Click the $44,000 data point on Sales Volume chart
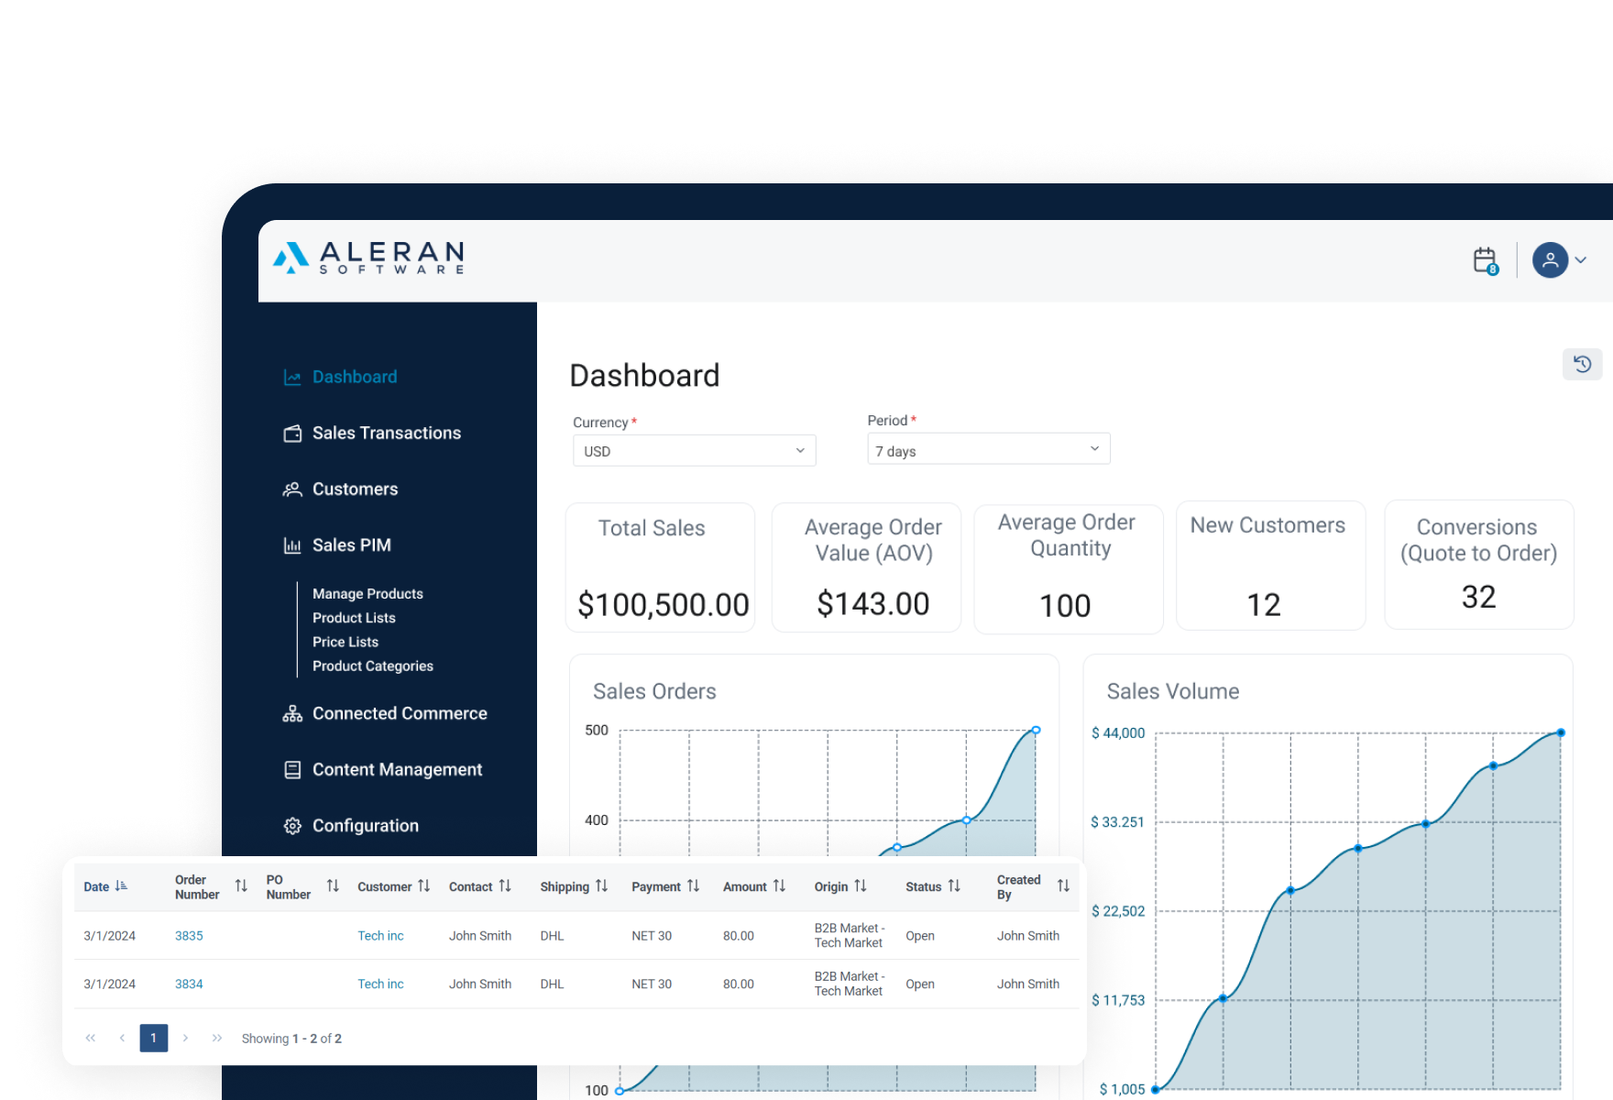 [x=1561, y=733]
